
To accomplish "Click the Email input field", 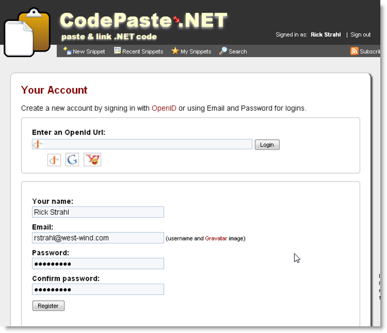I will point(98,238).
